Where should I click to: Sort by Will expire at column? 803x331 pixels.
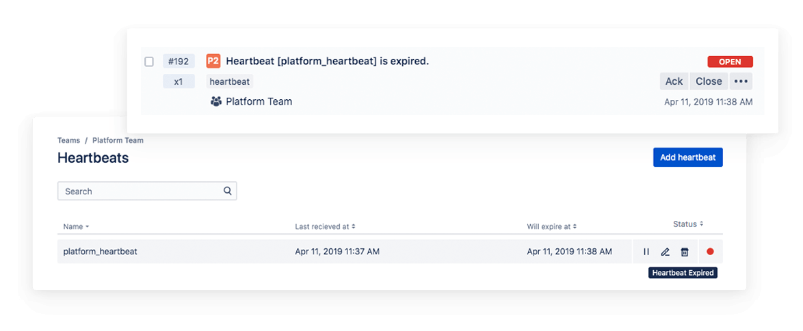pos(551,226)
